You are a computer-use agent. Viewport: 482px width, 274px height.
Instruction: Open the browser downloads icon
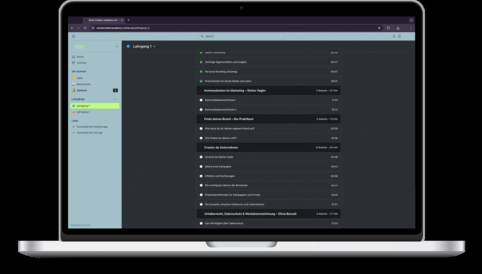tap(398, 28)
